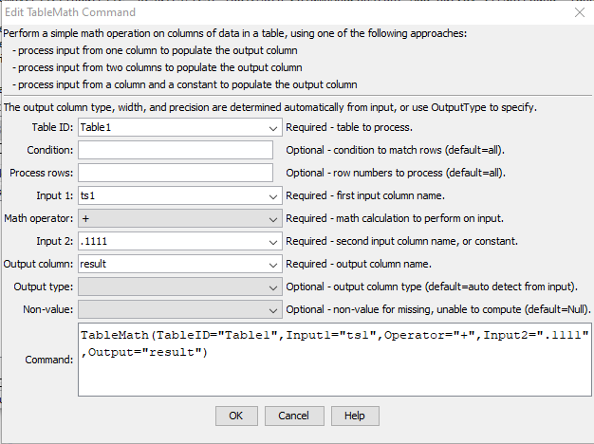Screen dimensions: 594x444
Task: Click the Command text area
Action: (x=335, y=360)
